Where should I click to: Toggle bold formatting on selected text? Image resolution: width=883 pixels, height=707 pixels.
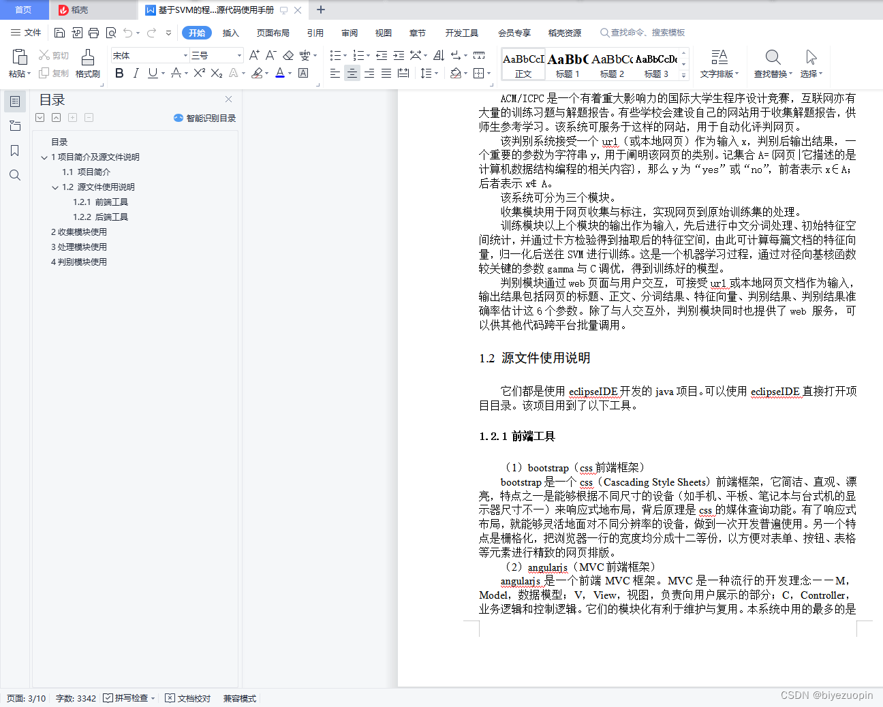click(120, 73)
